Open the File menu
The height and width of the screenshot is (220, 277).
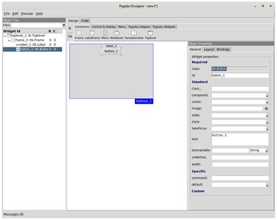[6, 13]
